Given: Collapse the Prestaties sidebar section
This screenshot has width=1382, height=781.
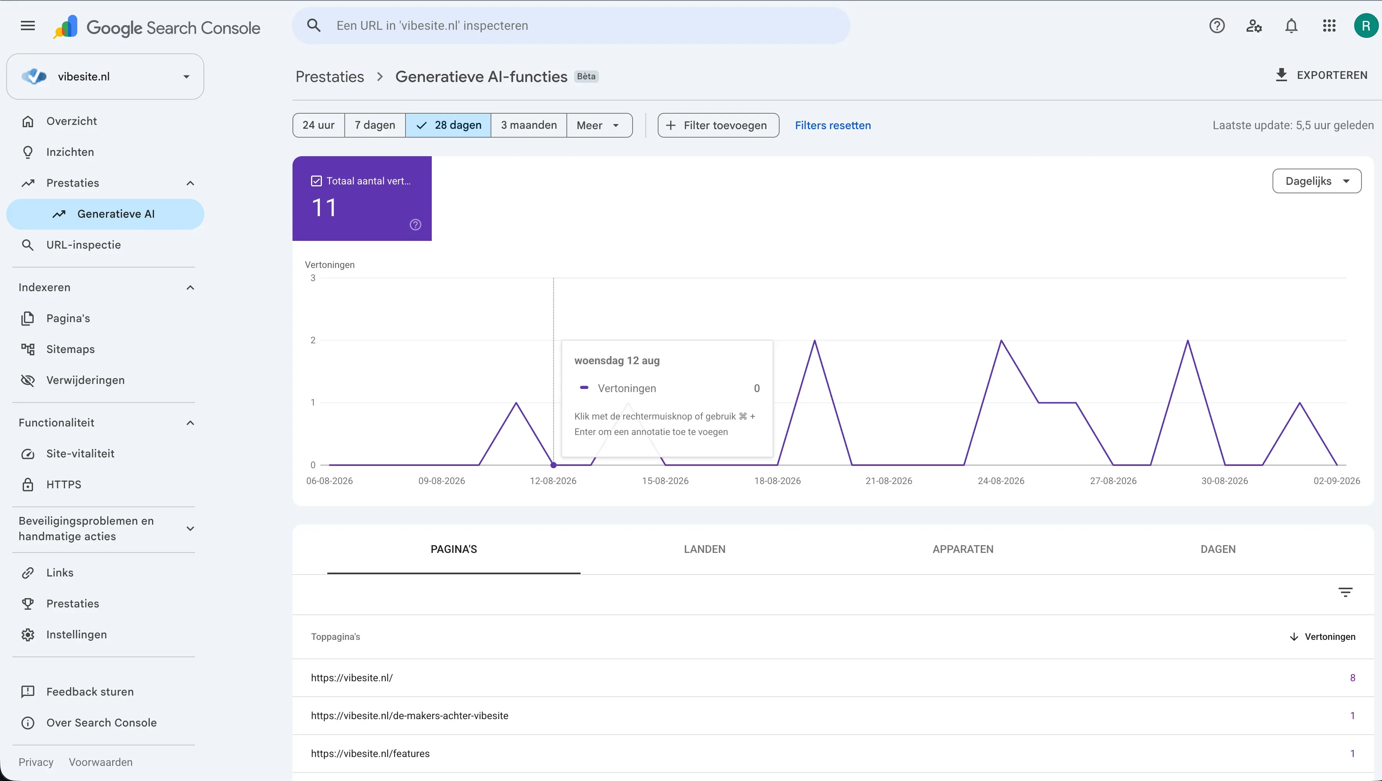Looking at the screenshot, I should (190, 183).
